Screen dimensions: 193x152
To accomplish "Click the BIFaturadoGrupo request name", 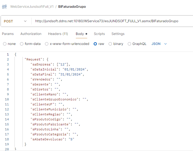I will (72, 7).
